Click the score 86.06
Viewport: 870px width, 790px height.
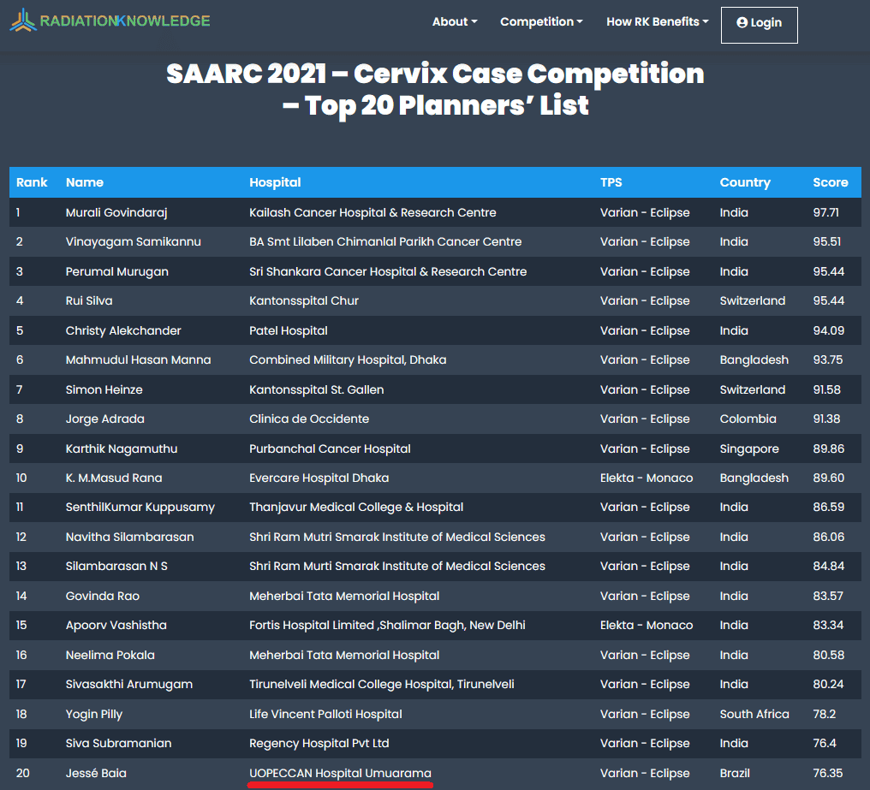pos(828,537)
